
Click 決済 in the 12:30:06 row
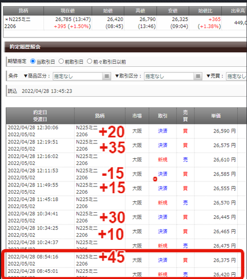163,131
